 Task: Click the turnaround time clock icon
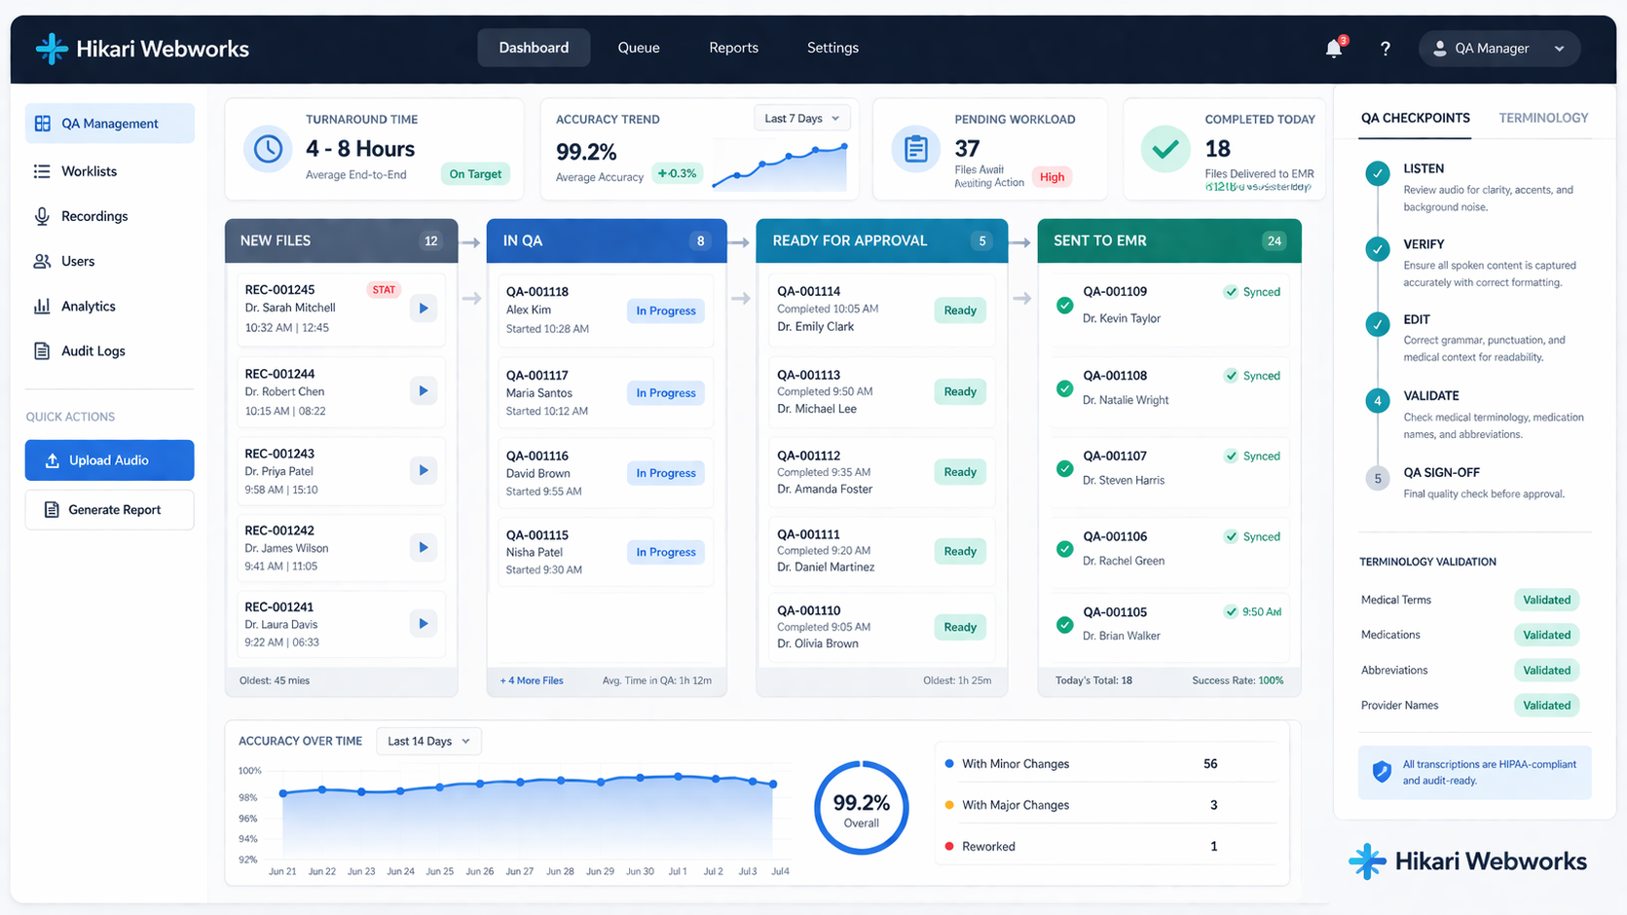coord(268,149)
